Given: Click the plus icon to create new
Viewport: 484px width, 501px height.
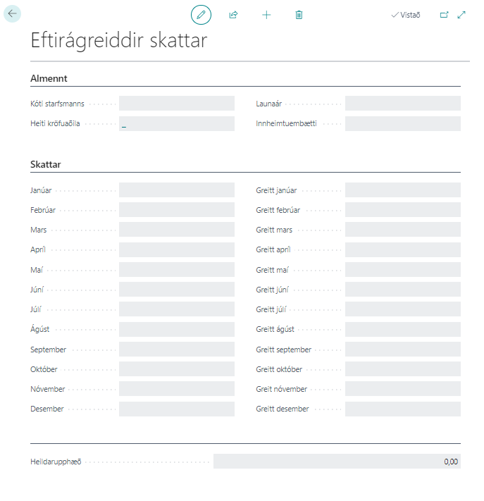Looking at the screenshot, I should tap(266, 15).
